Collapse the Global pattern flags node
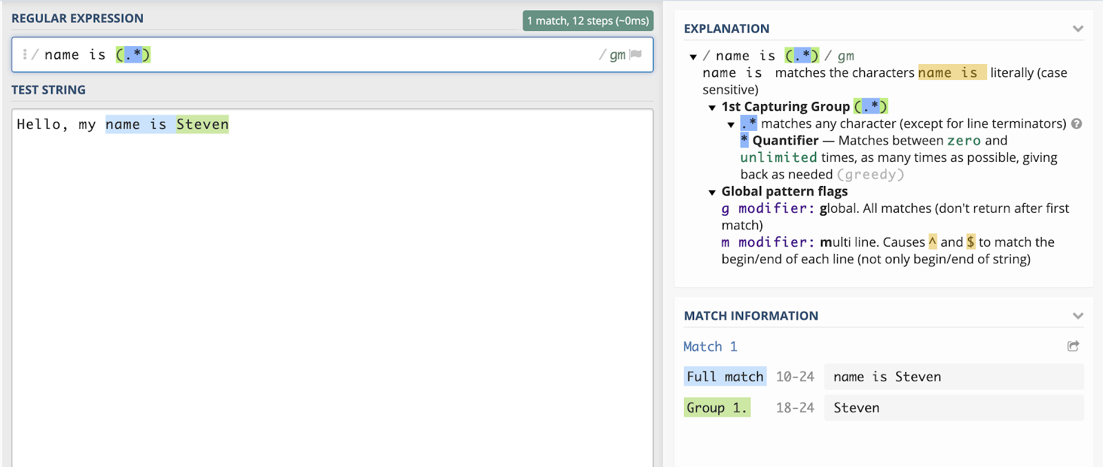Image resolution: width=1103 pixels, height=467 pixels. (x=712, y=192)
